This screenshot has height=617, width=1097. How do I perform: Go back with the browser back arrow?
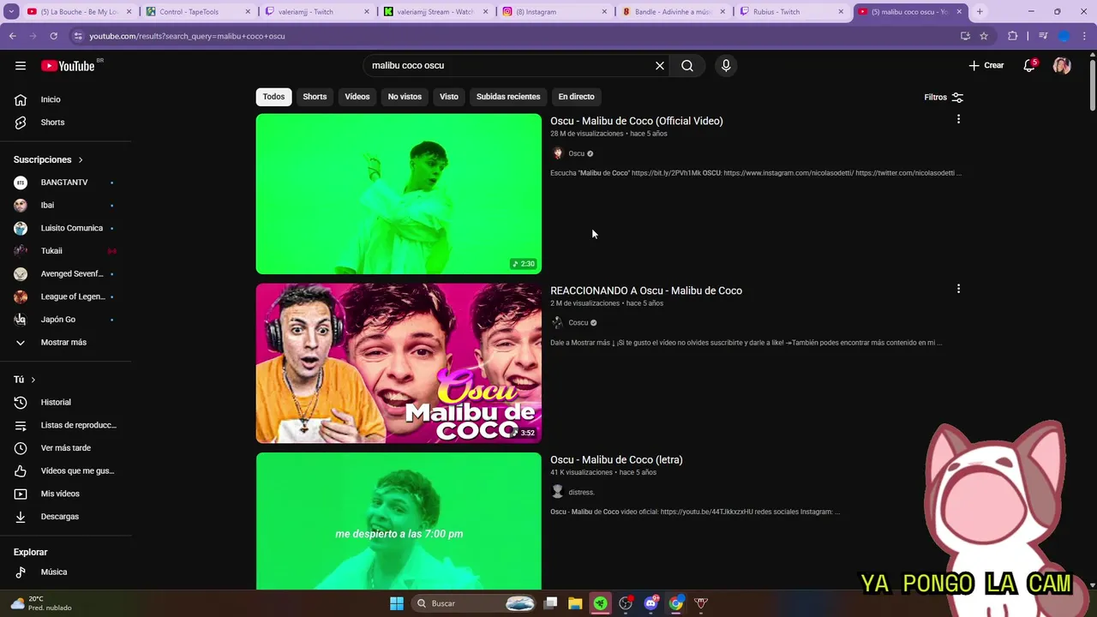click(13, 36)
